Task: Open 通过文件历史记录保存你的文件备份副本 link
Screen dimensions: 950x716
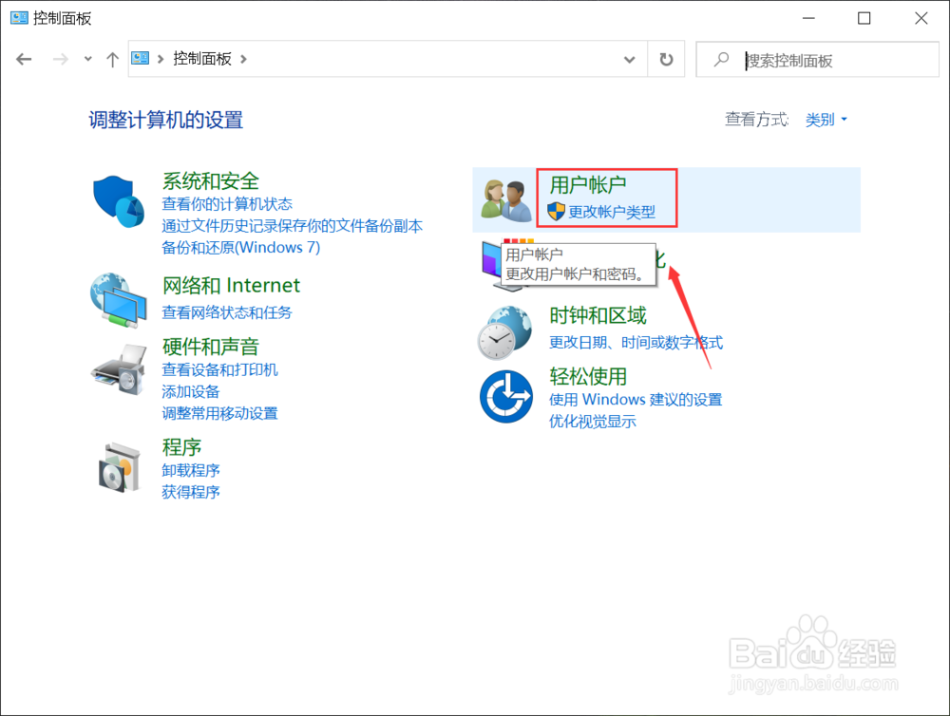Action: click(x=292, y=226)
